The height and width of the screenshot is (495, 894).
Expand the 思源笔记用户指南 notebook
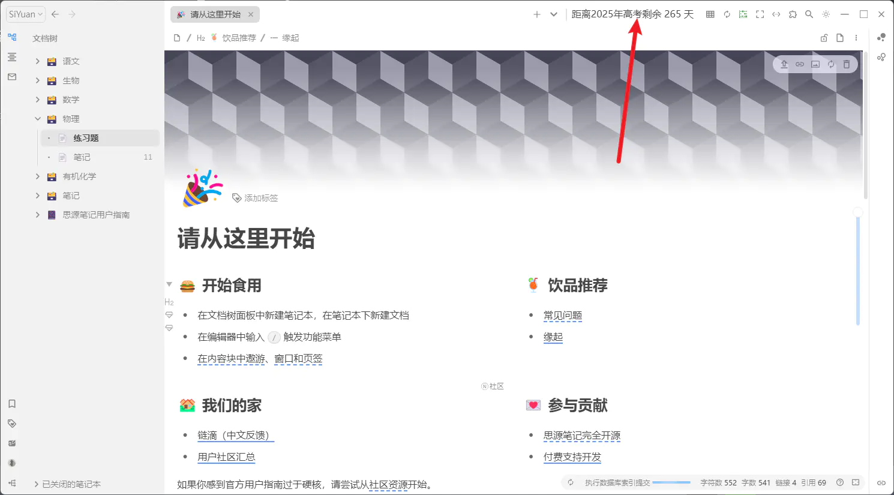pos(37,215)
